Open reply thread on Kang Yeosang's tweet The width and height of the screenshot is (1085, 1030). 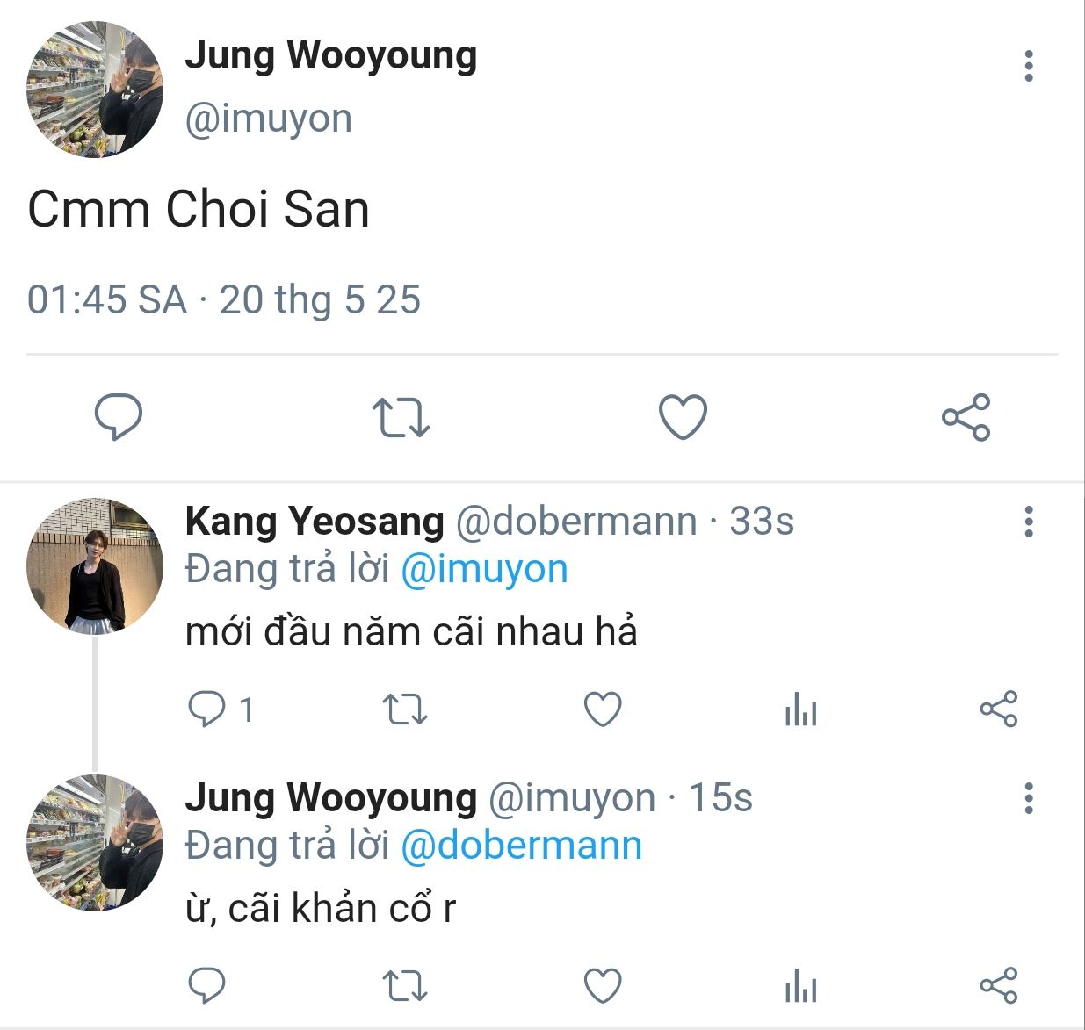207,709
